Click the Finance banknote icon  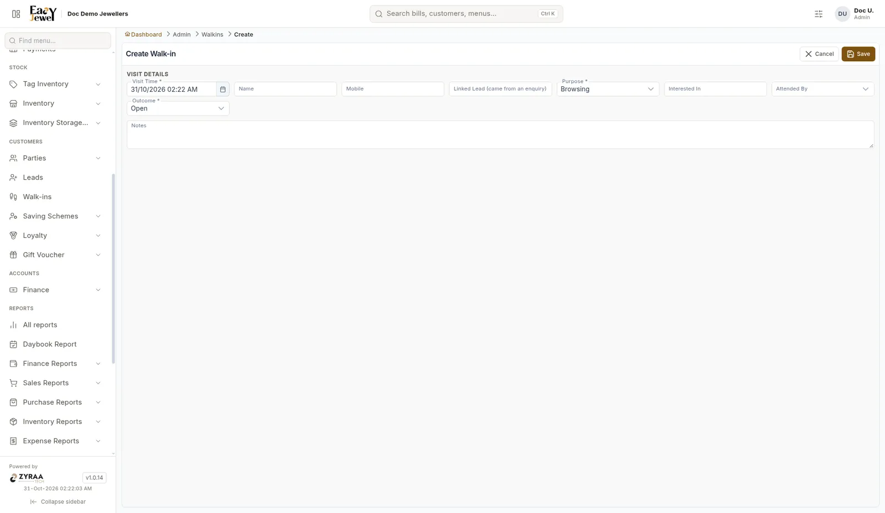(x=13, y=290)
